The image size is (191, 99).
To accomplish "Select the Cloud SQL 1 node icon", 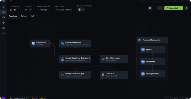I will pos(103,75).
